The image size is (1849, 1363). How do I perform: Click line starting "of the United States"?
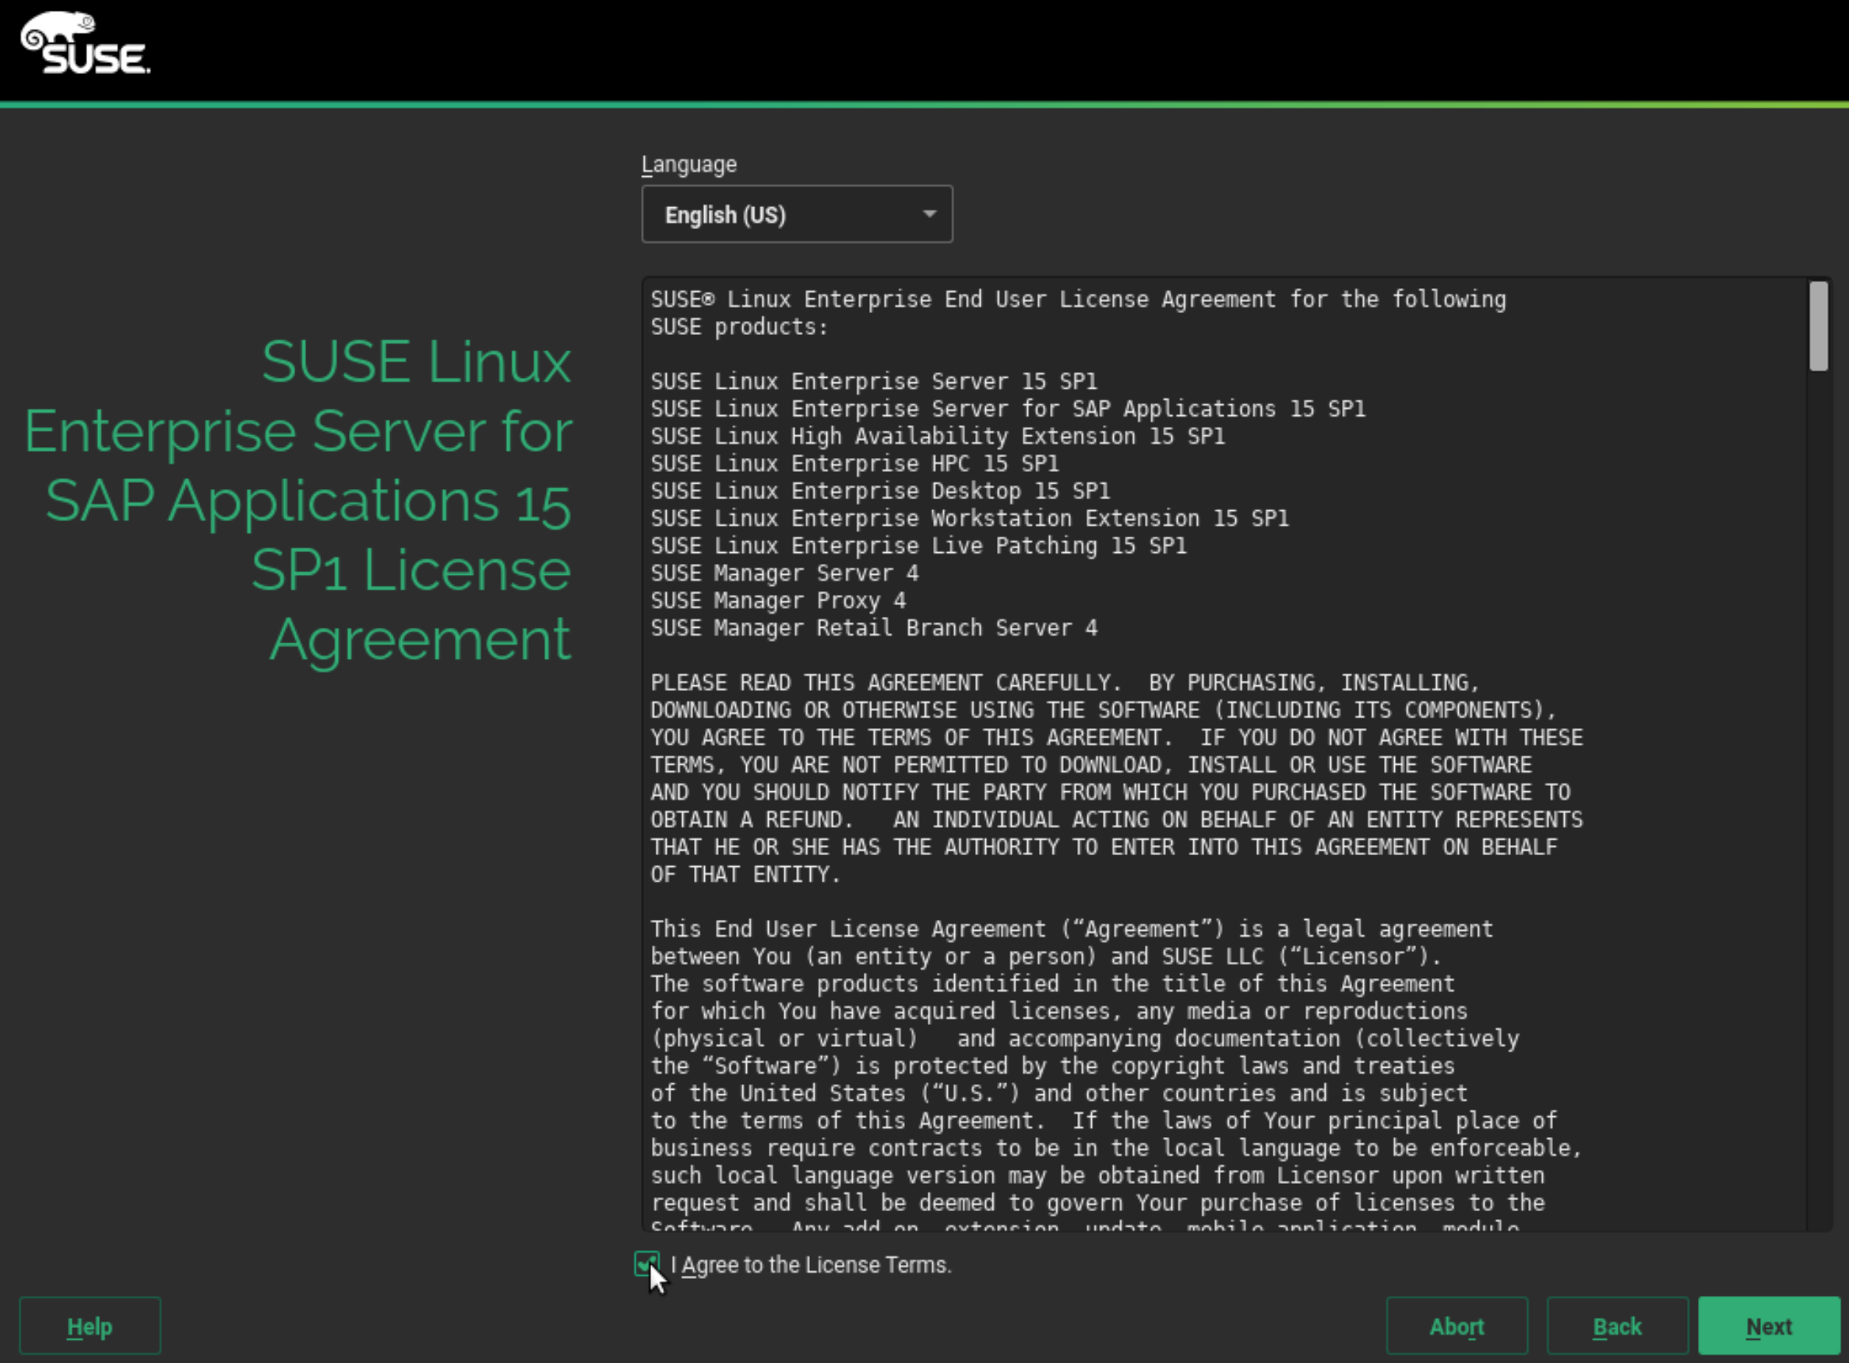coord(1059,1094)
